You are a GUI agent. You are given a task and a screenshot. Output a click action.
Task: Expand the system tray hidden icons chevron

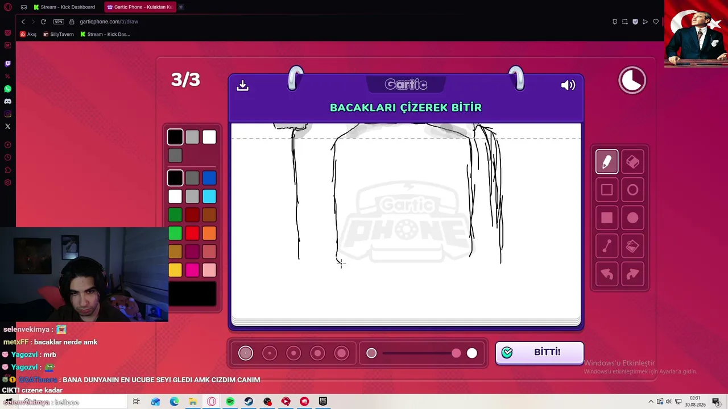pos(651,402)
